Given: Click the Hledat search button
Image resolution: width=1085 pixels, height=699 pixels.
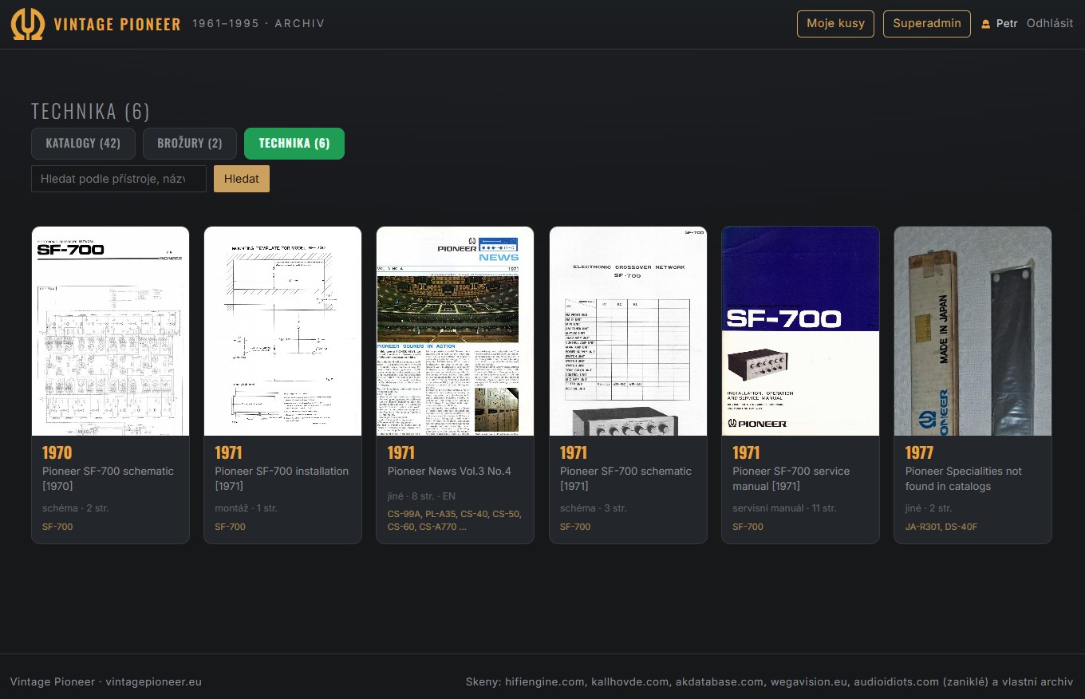Looking at the screenshot, I should (x=242, y=179).
